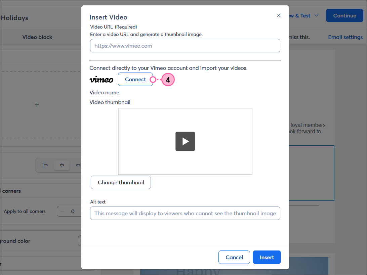Close the Insert Video dialog
367x275 pixels.
pos(279,15)
